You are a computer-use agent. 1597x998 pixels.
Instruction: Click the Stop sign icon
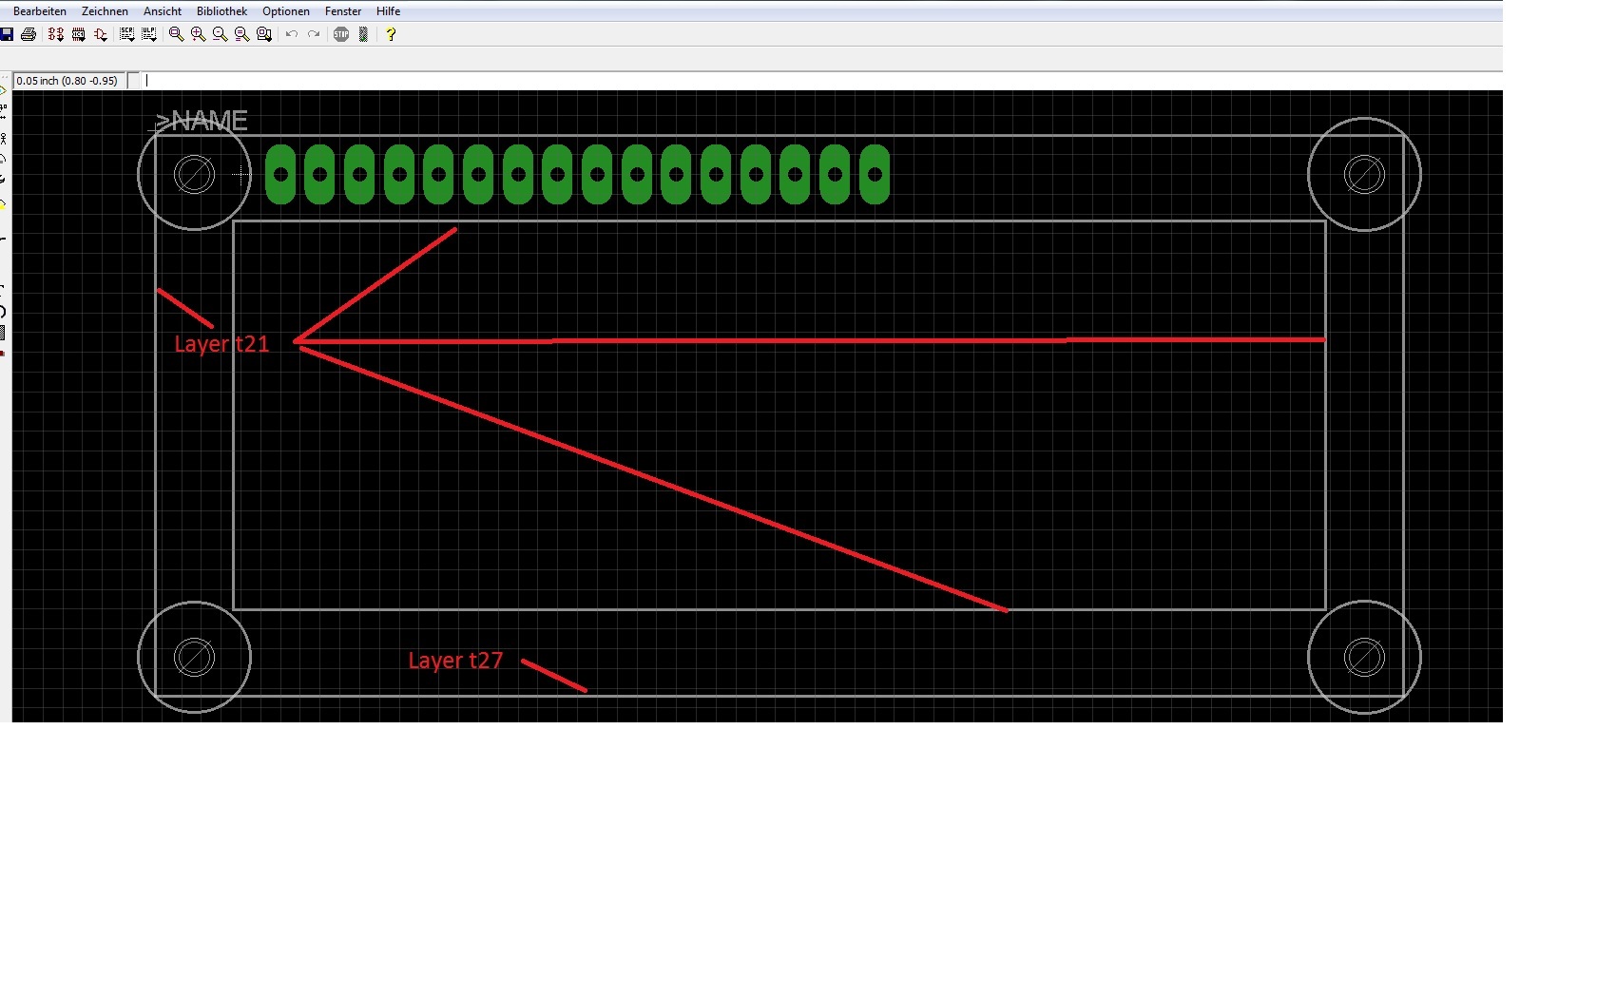(341, 34)
